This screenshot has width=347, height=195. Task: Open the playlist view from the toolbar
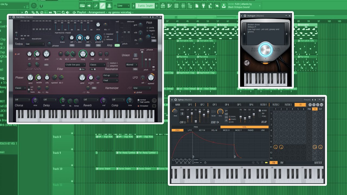coord(163,5)
